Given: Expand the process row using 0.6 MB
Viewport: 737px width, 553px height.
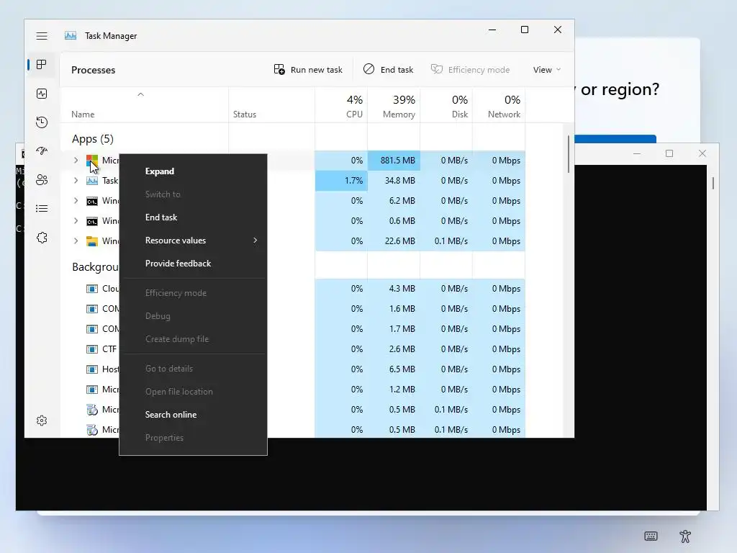Looking at the screenshot, I should pyautogui.click(x=76, y=221).
